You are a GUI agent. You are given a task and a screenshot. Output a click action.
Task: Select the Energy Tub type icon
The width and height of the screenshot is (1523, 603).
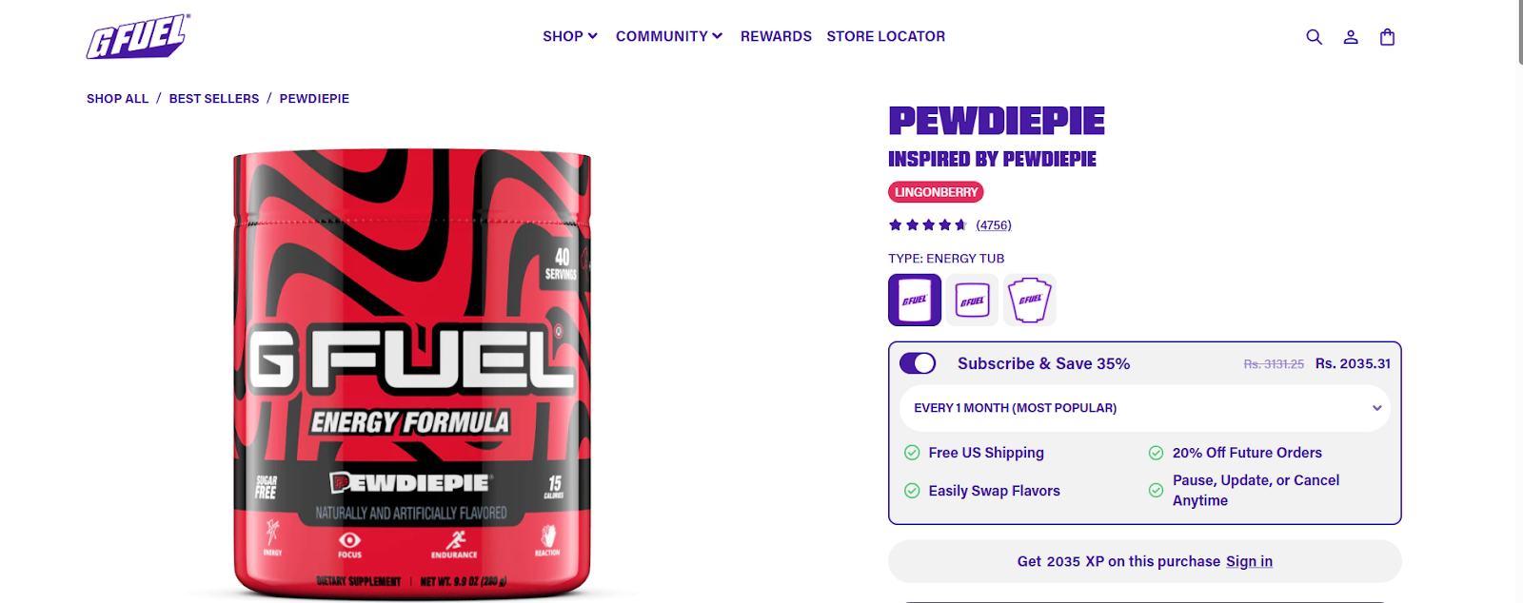click(915, 300)
